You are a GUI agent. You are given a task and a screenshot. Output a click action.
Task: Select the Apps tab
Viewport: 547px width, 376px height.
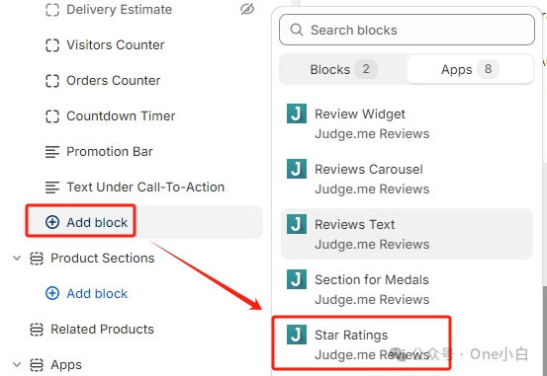tap(470, 69)
